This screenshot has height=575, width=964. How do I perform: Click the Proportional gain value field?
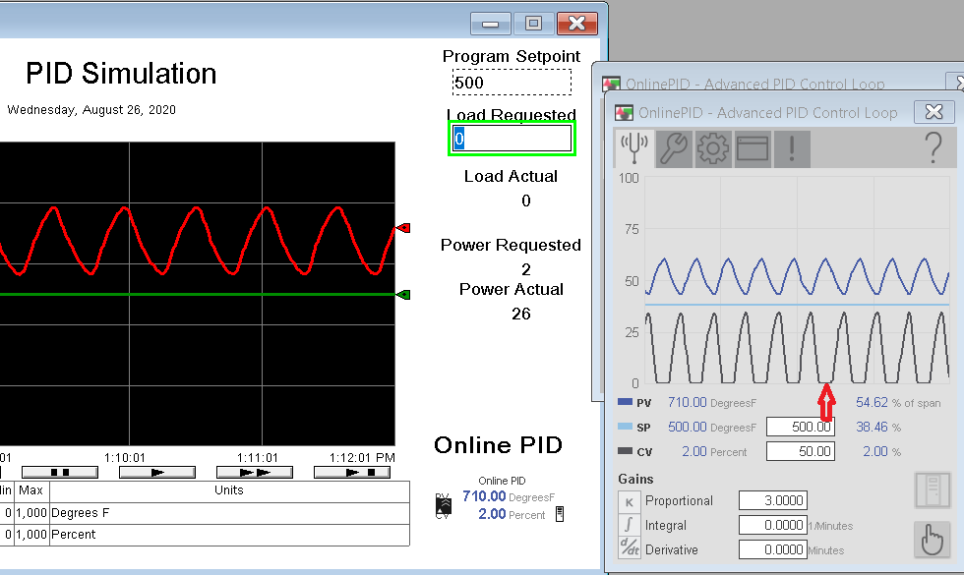click(773, 500)
